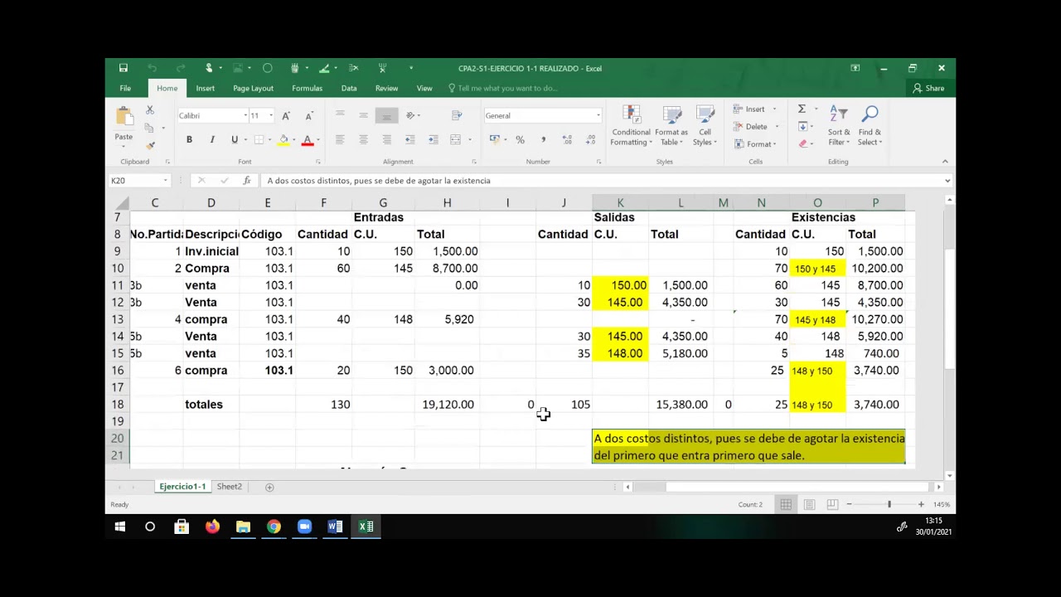Toggle Middle Align for cells
1061x597 pixels.
[x=363, y=116]
